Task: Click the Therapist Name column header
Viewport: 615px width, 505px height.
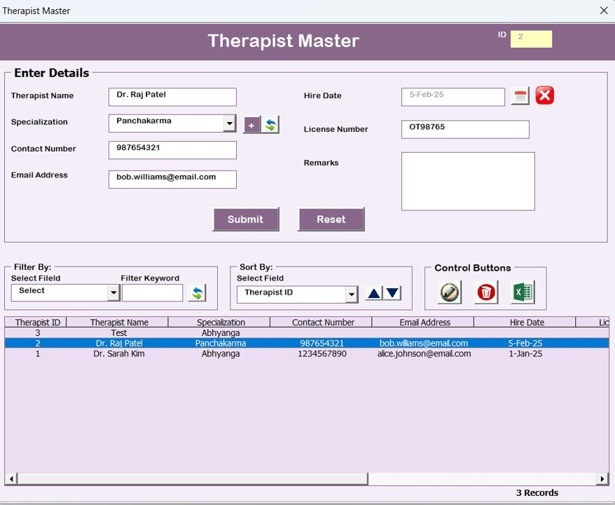Action: 118,323
